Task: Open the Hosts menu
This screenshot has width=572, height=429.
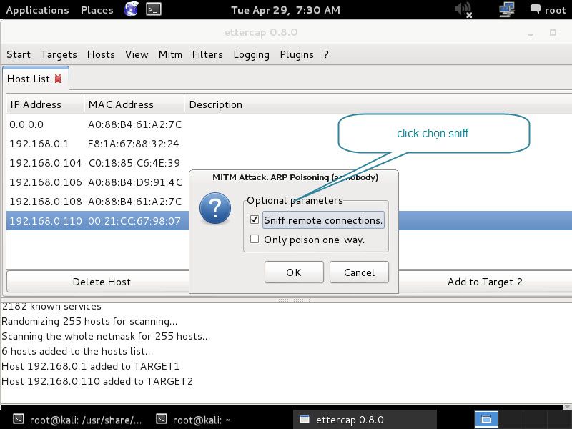Action: (101, 55)
